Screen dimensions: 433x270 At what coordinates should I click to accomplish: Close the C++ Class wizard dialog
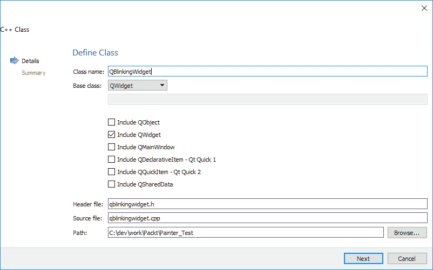click(x=424, y=8)
